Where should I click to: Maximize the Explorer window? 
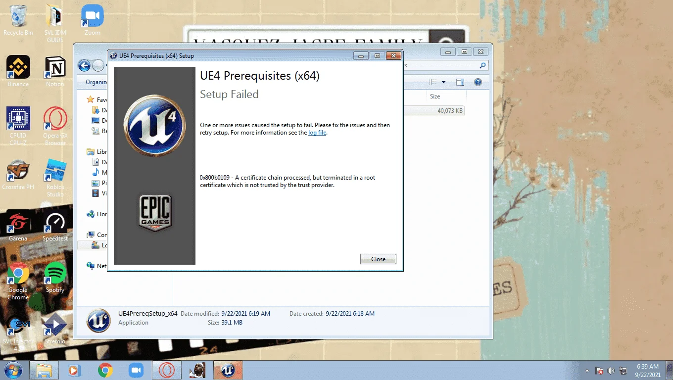click(464, 51)
